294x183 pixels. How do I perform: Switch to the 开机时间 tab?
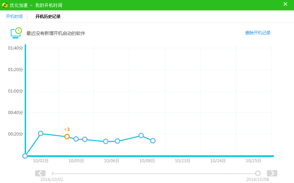(x=14, y=17)
